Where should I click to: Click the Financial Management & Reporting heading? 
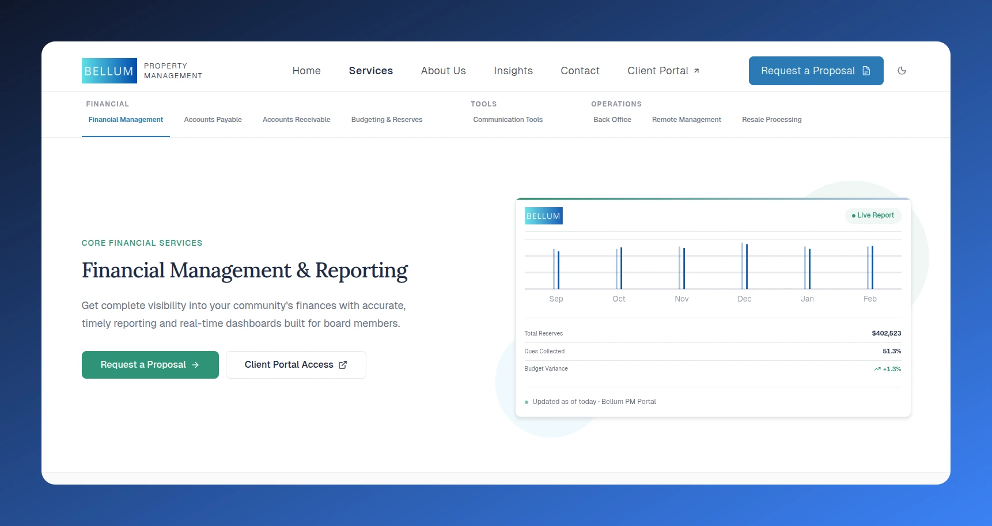tap(245, 270)
